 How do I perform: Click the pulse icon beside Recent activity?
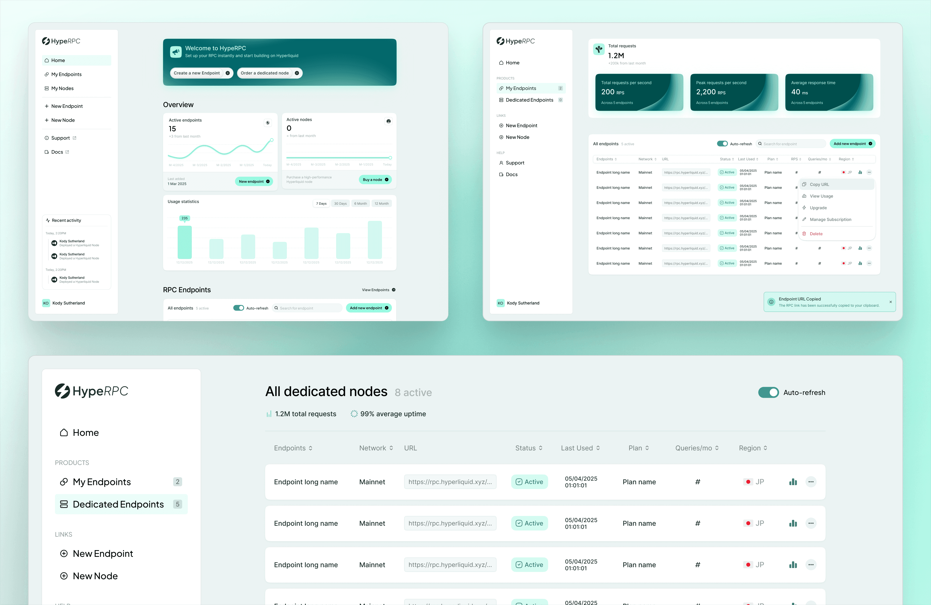48,220
